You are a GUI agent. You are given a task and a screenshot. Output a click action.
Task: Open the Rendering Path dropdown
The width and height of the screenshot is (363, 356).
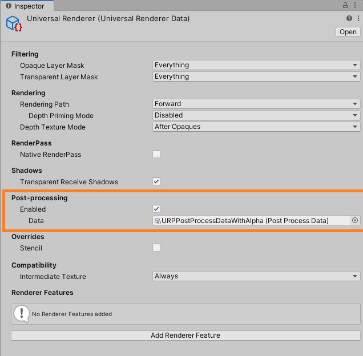(x=256, y=104)
